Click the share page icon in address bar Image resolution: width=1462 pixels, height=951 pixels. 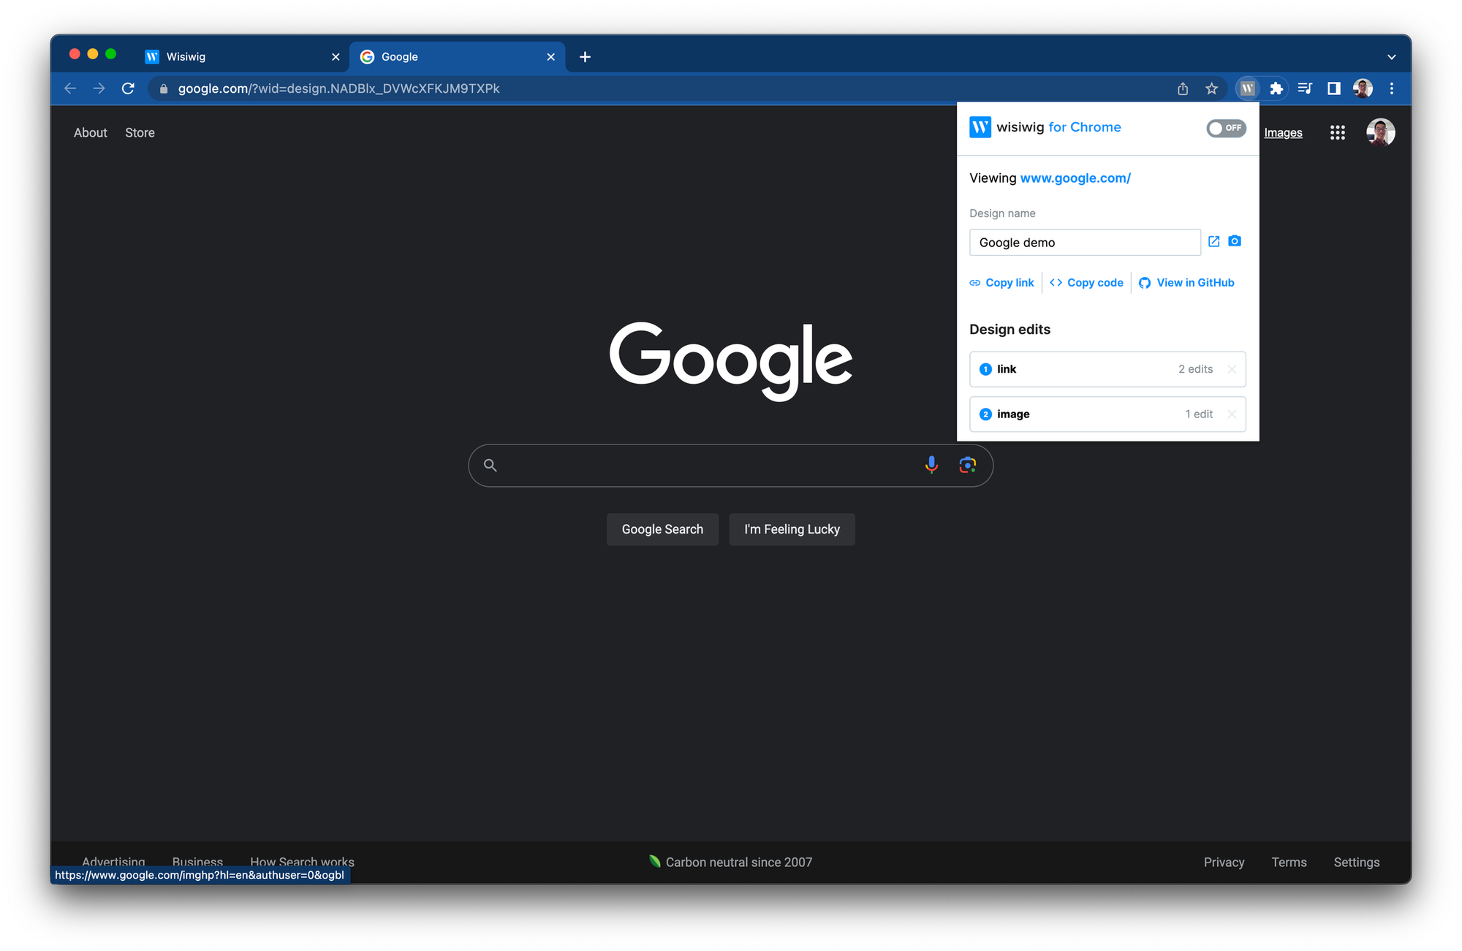pos(1183,88)
